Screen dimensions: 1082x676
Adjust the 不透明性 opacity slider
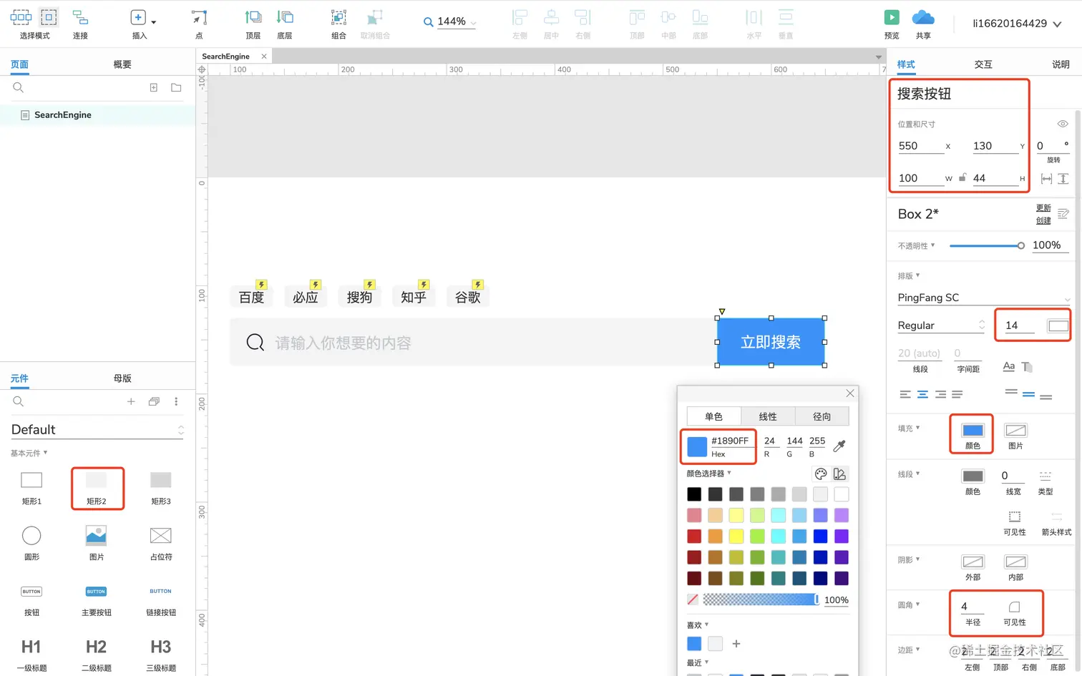tap(987, 245)
